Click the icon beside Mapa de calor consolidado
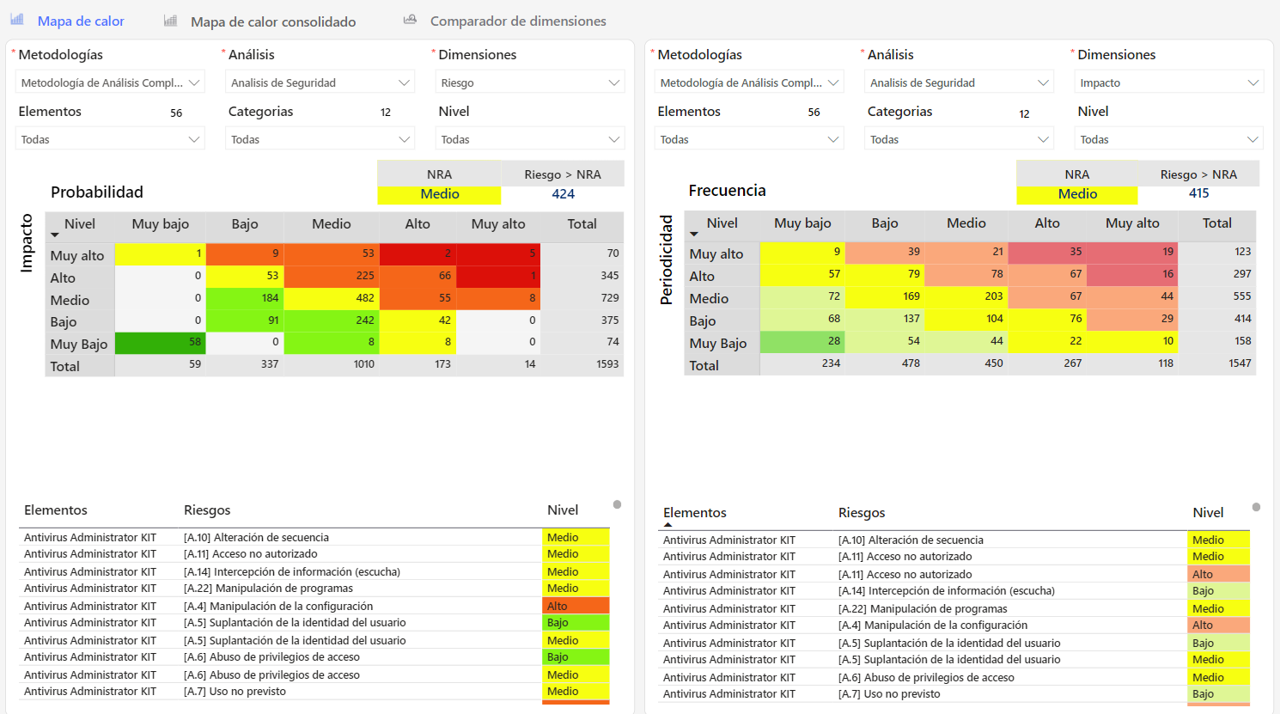 point(170,21)
